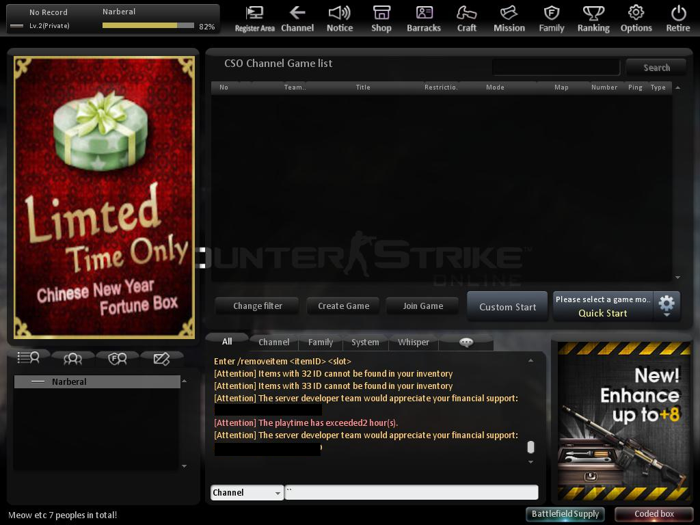Open the chat bubble emoticon tab
The height and width of the screenshot is (525, 700).
466,342
